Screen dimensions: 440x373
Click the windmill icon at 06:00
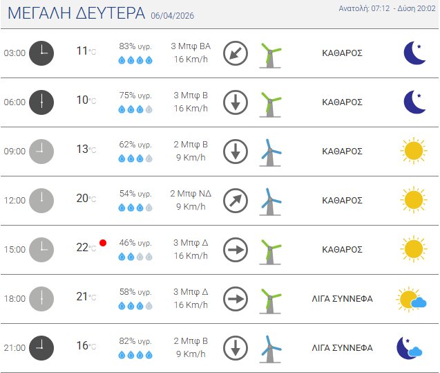[270, 102]
